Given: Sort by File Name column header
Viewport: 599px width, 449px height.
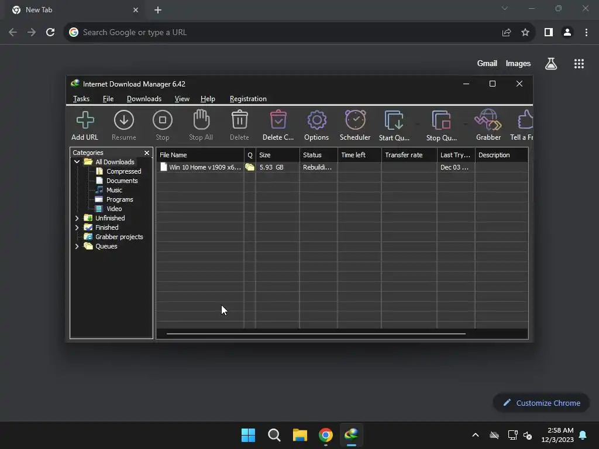Looking at the screenshot, I should pos(200,155).
